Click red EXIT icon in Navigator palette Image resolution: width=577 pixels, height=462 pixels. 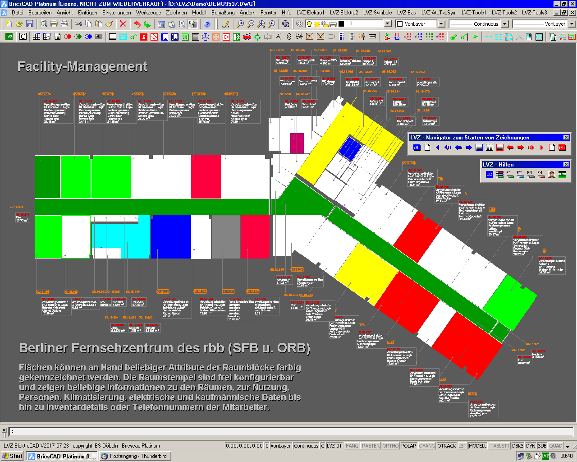pyautogui.click(x=562, y=148)
